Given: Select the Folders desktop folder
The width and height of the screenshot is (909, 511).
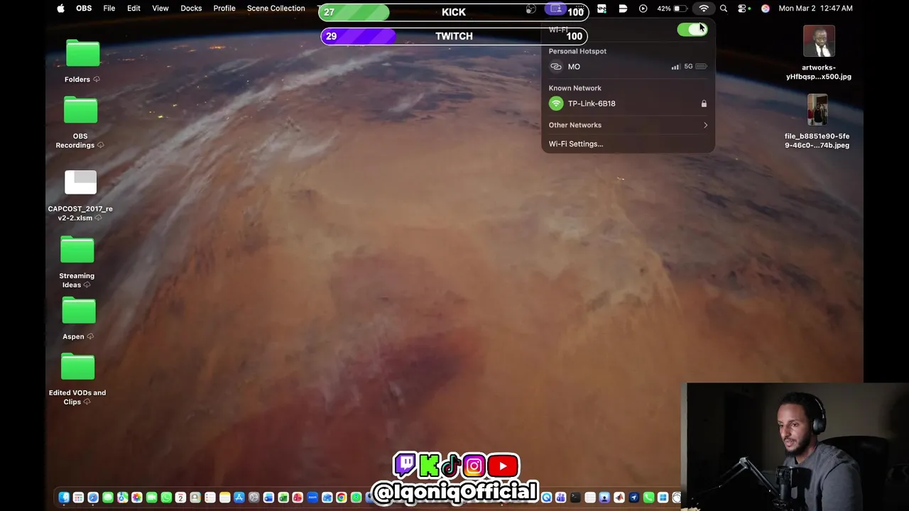Looking at the screenshot, I should coord(82,54).
